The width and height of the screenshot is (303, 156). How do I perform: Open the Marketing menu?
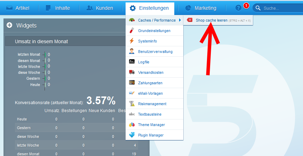coord(200,8)
